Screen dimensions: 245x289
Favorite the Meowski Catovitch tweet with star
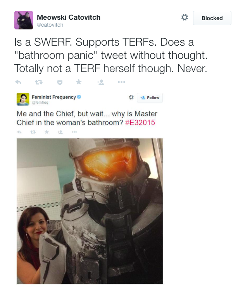click(x=79, y=82)
